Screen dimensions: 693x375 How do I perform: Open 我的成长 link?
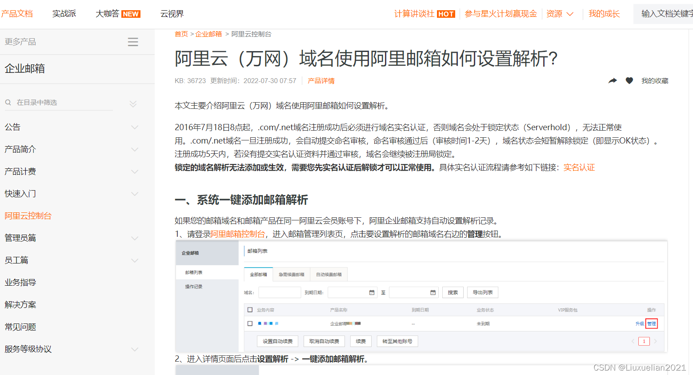tap(604, 14)
